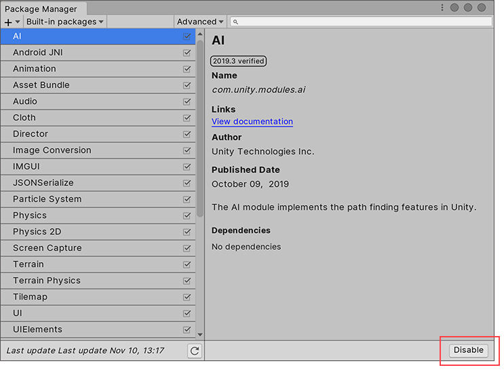
Task: Toggle the Tilemap checkmark
Action: point(187,297)
